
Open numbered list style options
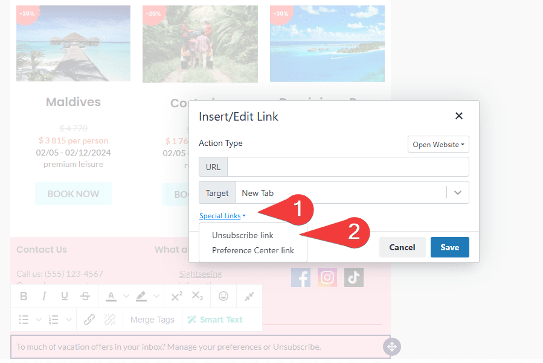point(69,320)
